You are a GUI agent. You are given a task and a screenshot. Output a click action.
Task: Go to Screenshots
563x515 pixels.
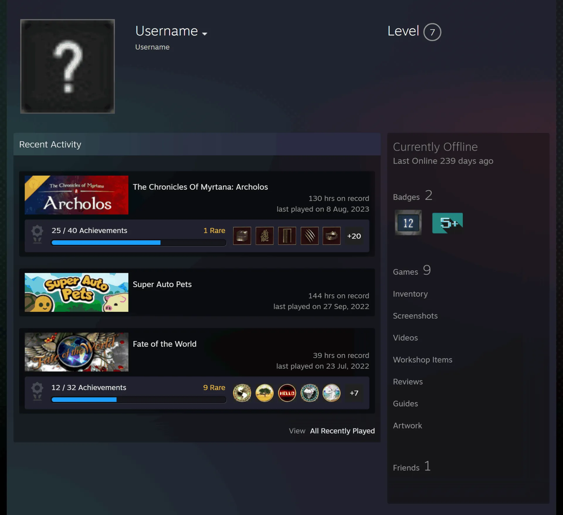pos(415,316)
